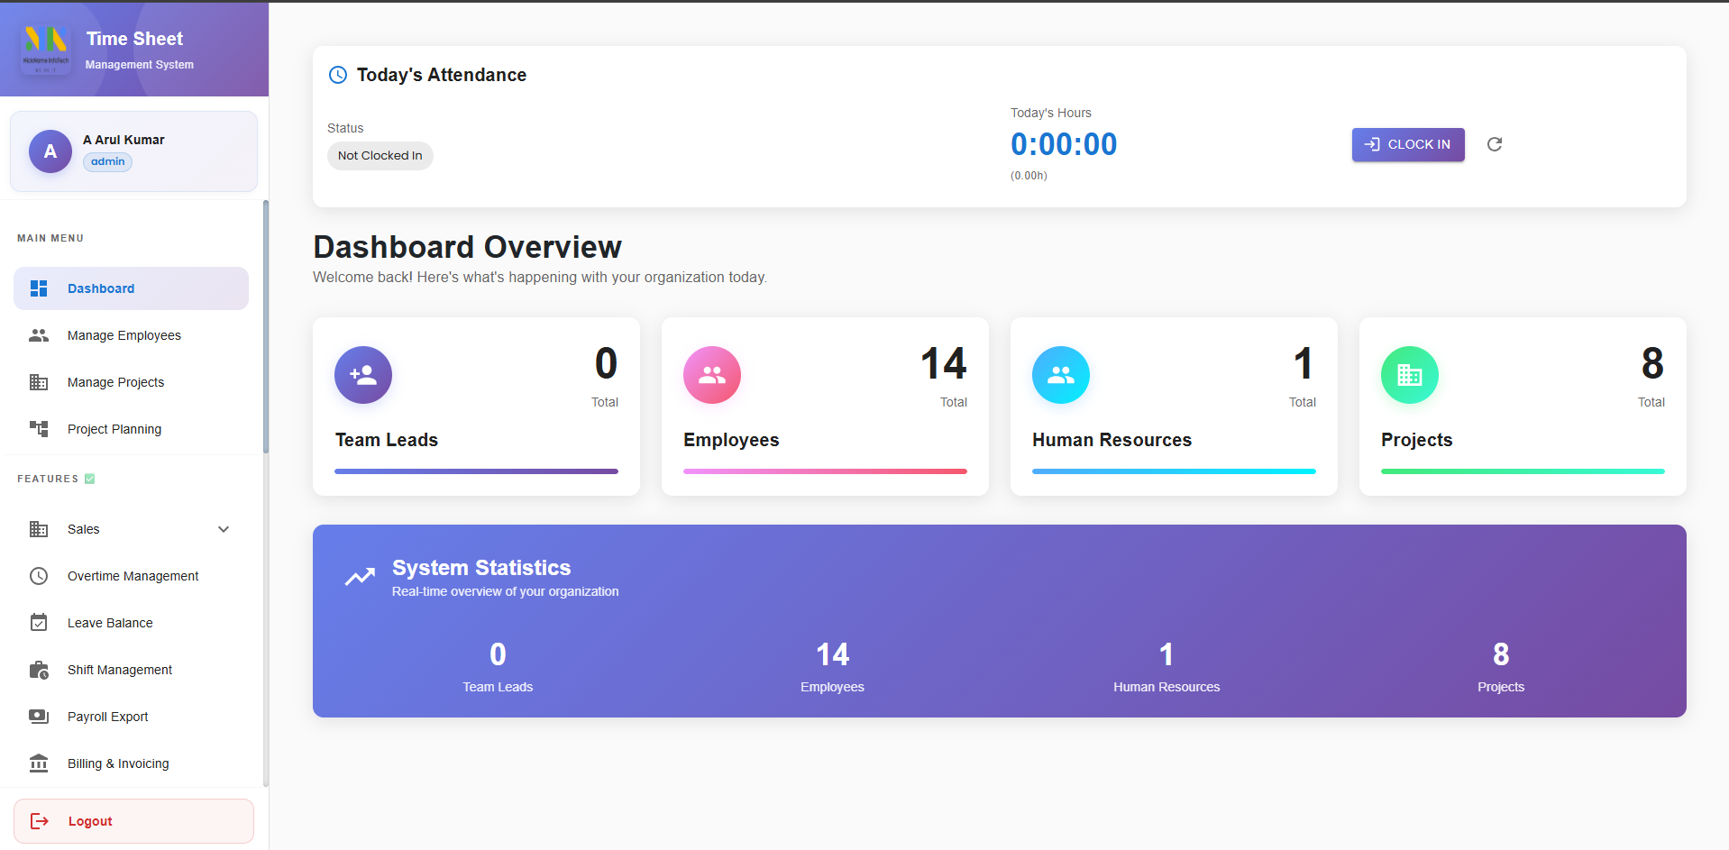This screenshot has width=1729, height=850.
Task: Click the Today's Attendance clock icon
Action: point(337,75)
